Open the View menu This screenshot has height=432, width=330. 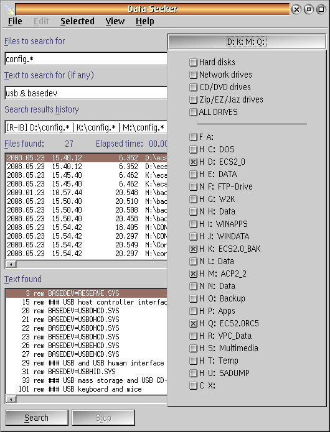click(115, 21)
